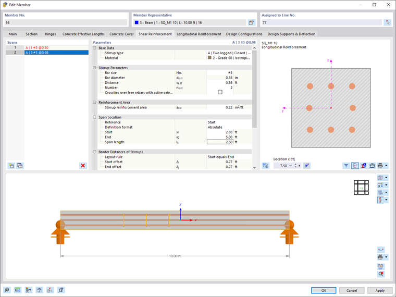396x297 pixels.
Task: Open the color display settings icon
Action: pyautogui.click(x=28, y=290)
